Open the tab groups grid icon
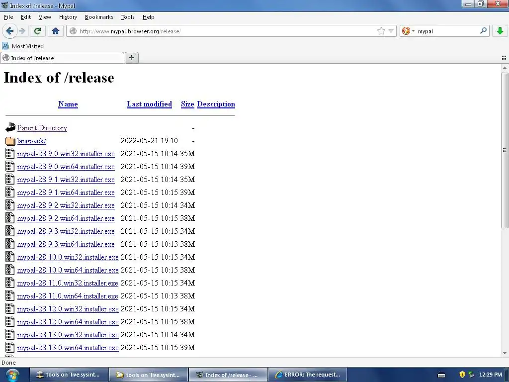 tap(504, 58)
